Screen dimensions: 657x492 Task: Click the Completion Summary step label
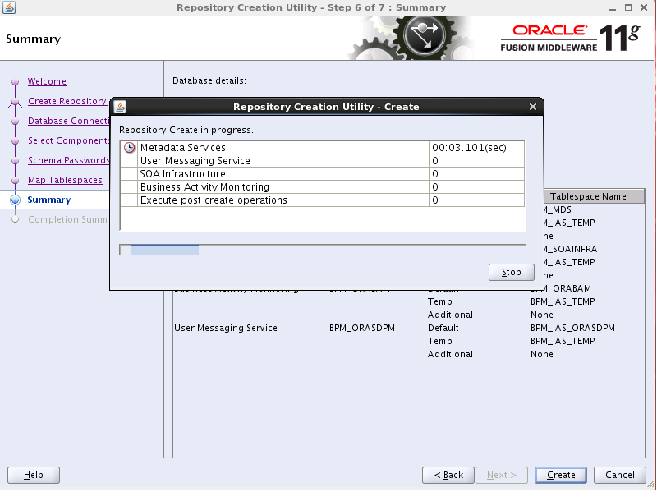tap(67, 219)
